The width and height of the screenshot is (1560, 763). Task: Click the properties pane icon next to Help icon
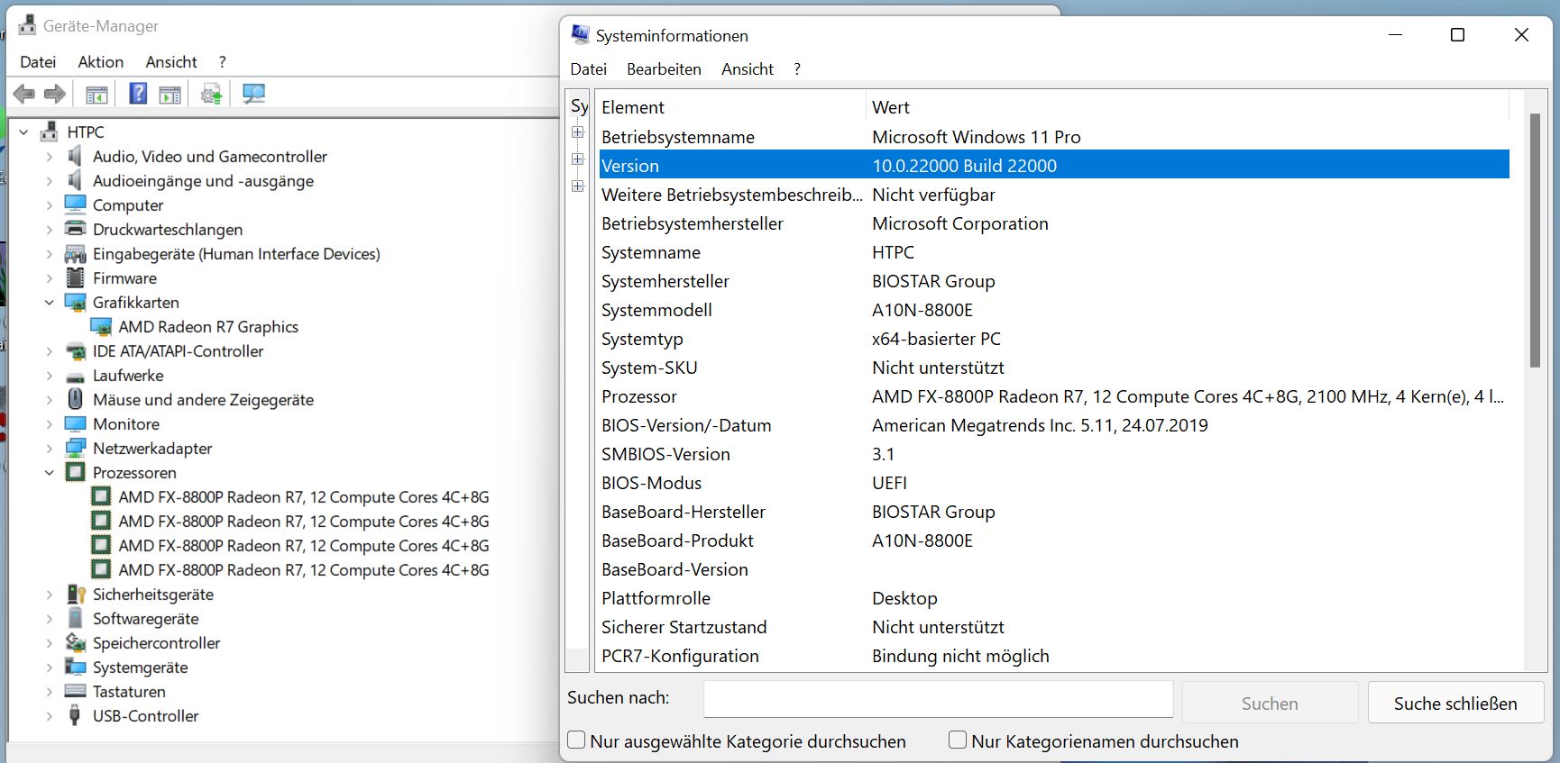tap(170, 94)
